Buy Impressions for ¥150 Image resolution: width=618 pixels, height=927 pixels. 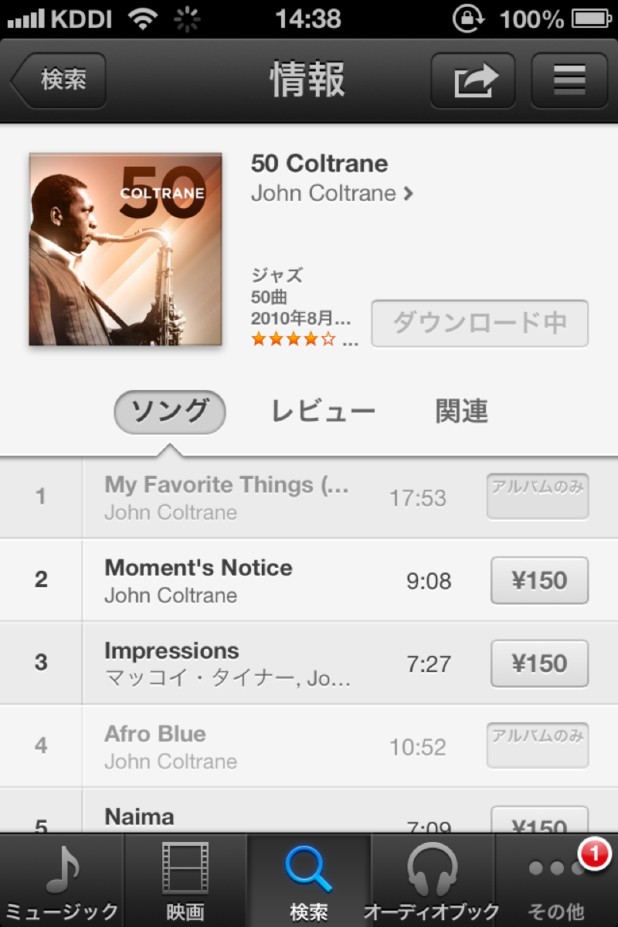coord(539,664)
